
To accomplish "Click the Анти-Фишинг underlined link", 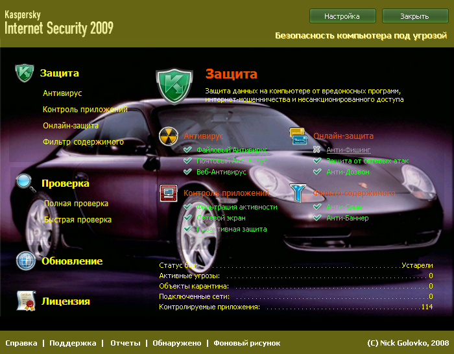I will click(x=349, y=150).
